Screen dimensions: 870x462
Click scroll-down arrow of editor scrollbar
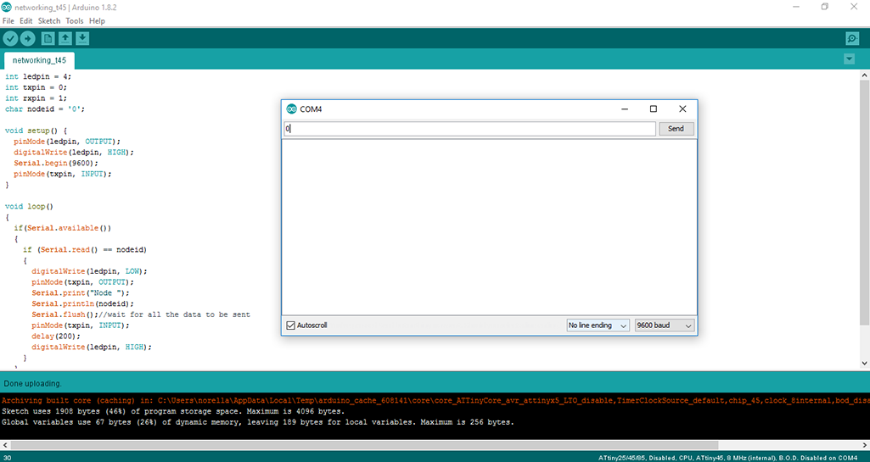click(864, 364)
